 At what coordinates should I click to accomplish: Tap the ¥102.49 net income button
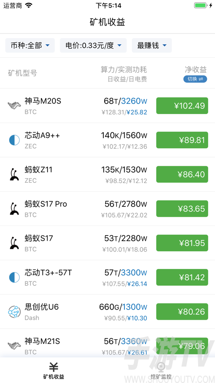click(x=182, y=106)
